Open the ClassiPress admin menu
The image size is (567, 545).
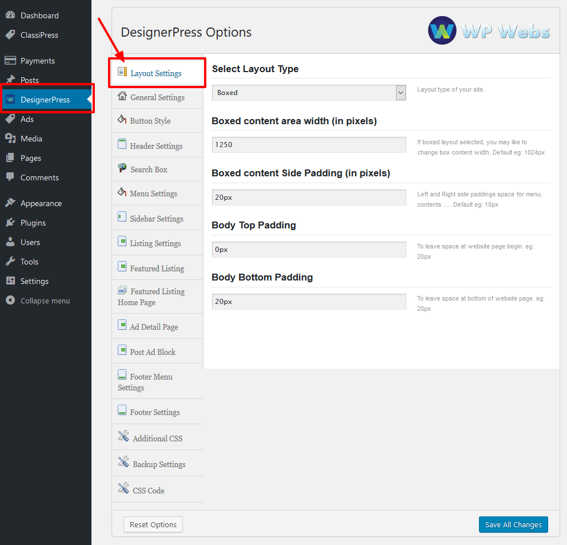[46, 35]
